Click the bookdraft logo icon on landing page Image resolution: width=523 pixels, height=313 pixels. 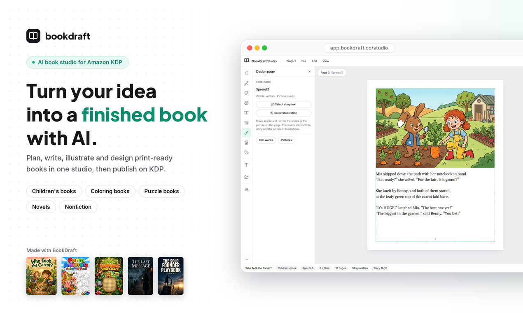[x=33, y=36]
